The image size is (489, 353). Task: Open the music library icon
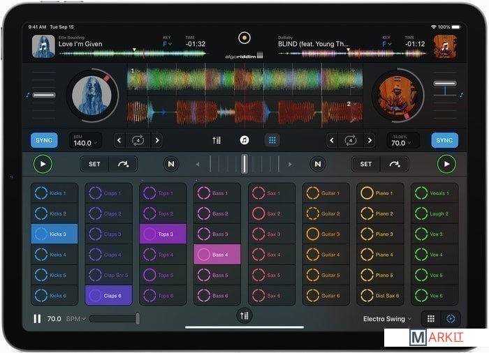[245, 140]
